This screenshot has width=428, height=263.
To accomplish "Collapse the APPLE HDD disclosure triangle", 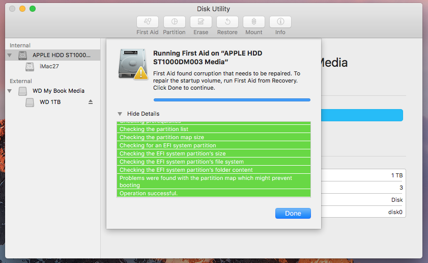I will click(10, 55).
